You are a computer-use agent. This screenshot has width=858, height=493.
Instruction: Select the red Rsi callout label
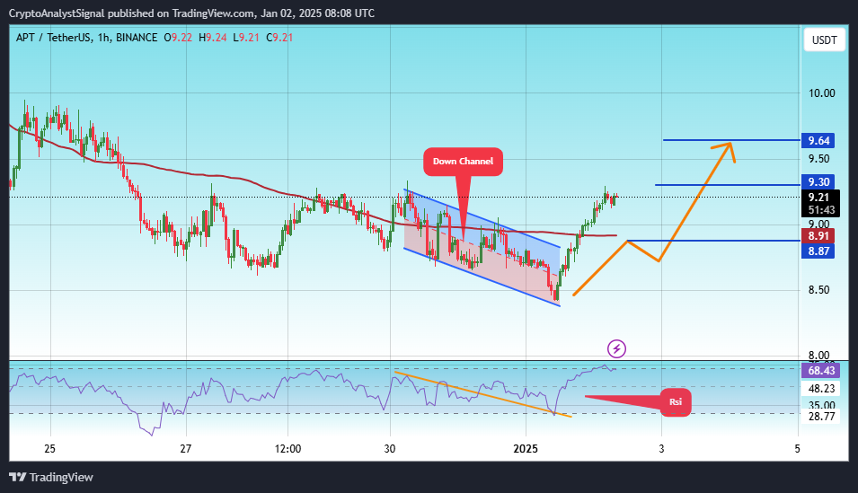pos(676,402)
